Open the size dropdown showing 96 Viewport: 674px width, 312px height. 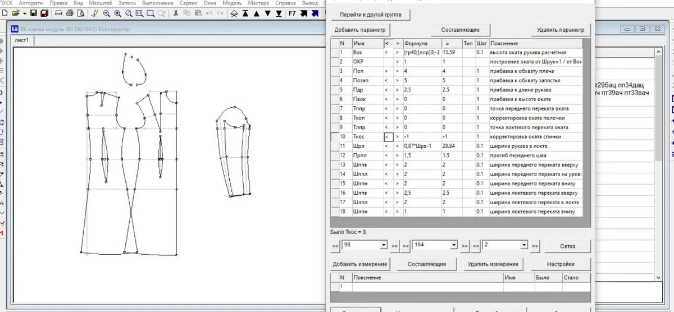pos(384,245)
